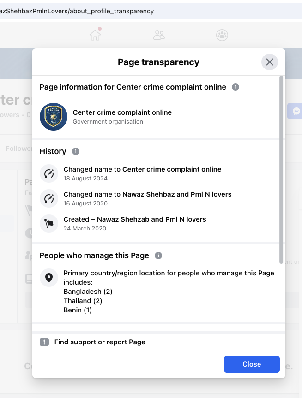Click the location pin icon for manager countries
The image size is (302, 398).
pos(49,278)
